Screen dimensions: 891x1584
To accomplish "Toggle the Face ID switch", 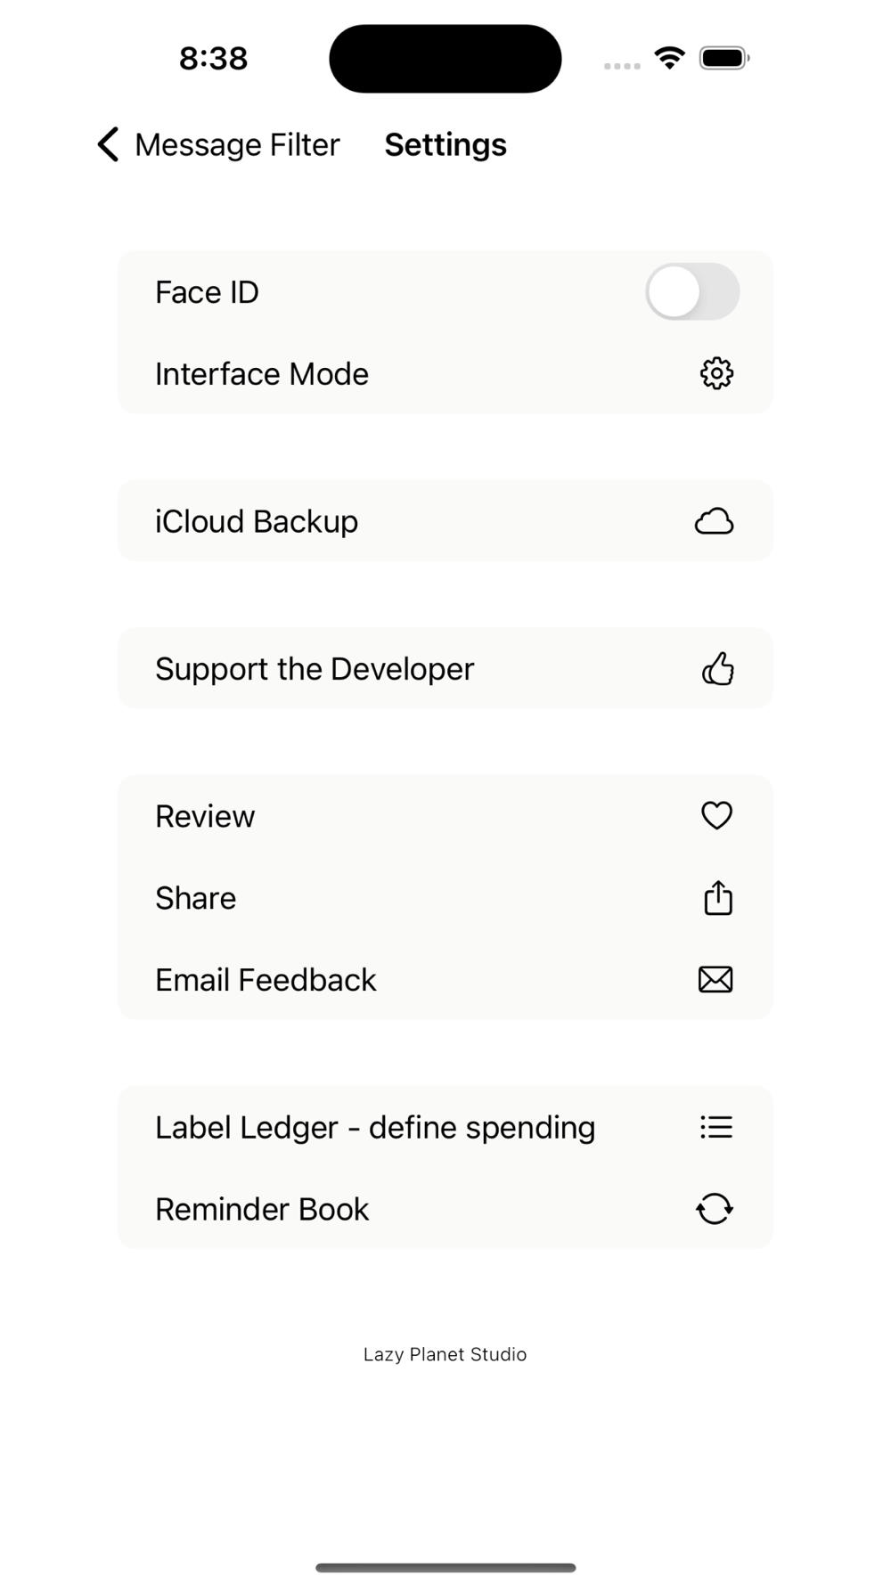I will (692, 291).
